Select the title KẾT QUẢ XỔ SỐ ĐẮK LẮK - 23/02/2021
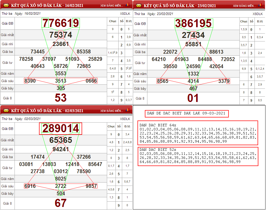The image size is (266, 210). tap(180, 6)
